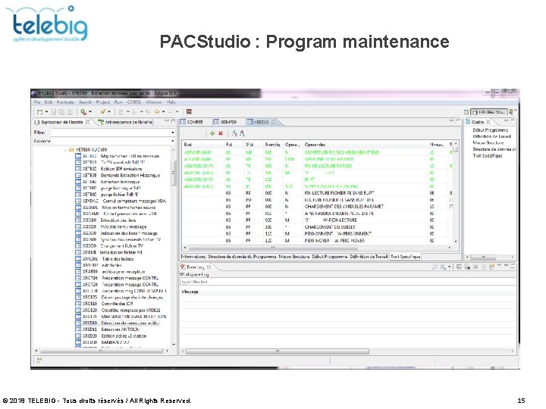Screen dimensions: 546x409
Task: Click the sort ascending A-Z icon
Action: 234,133
